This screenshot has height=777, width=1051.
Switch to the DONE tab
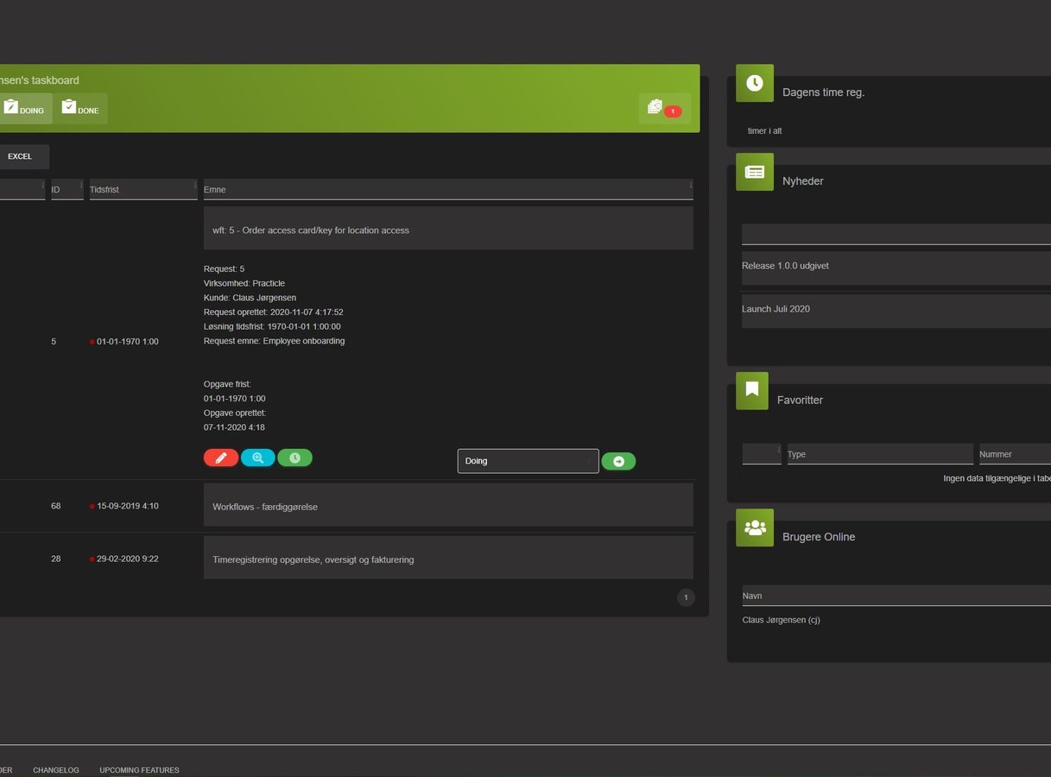80,109
